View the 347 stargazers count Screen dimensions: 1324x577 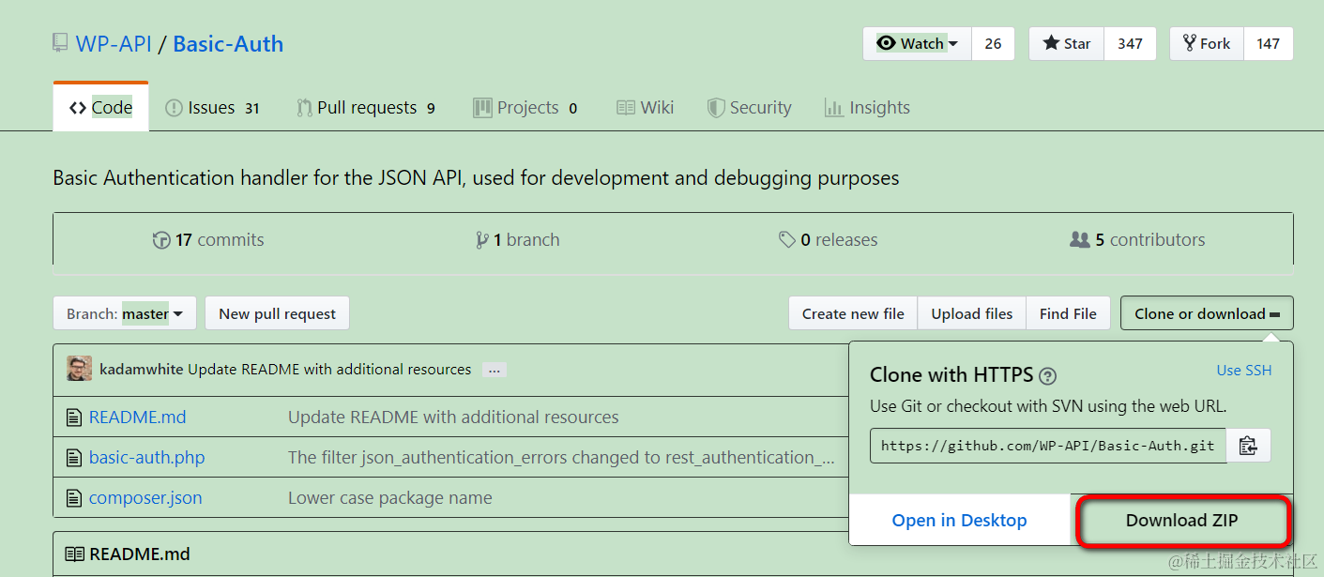click(1130, 43)
